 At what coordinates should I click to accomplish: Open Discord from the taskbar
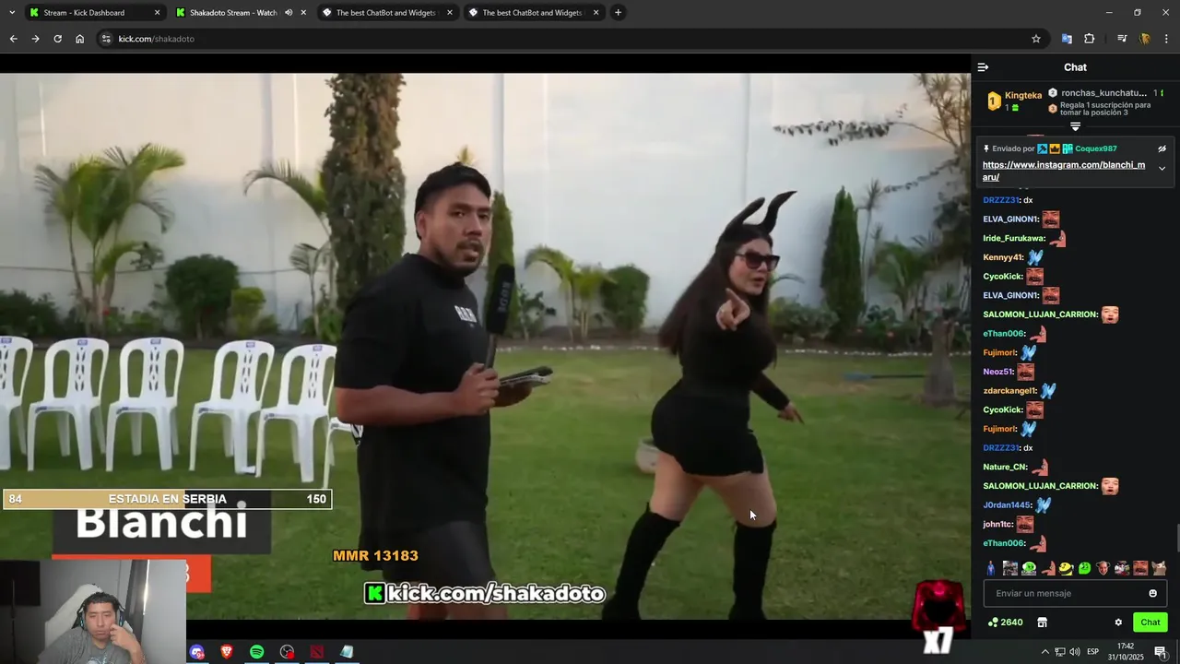[x=197, y=652]
